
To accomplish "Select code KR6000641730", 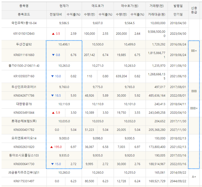I will click(24, 164).
